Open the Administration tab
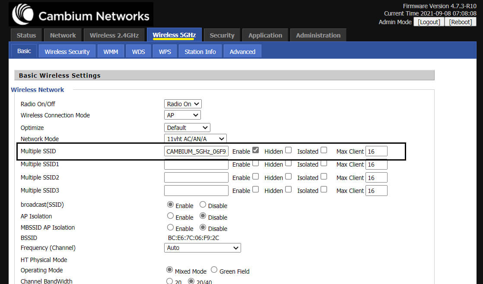The width and height of the screenshot is (483, 284). click(x=318, y=35)
